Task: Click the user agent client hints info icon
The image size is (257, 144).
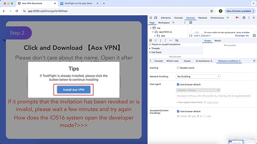Action: 205,102
